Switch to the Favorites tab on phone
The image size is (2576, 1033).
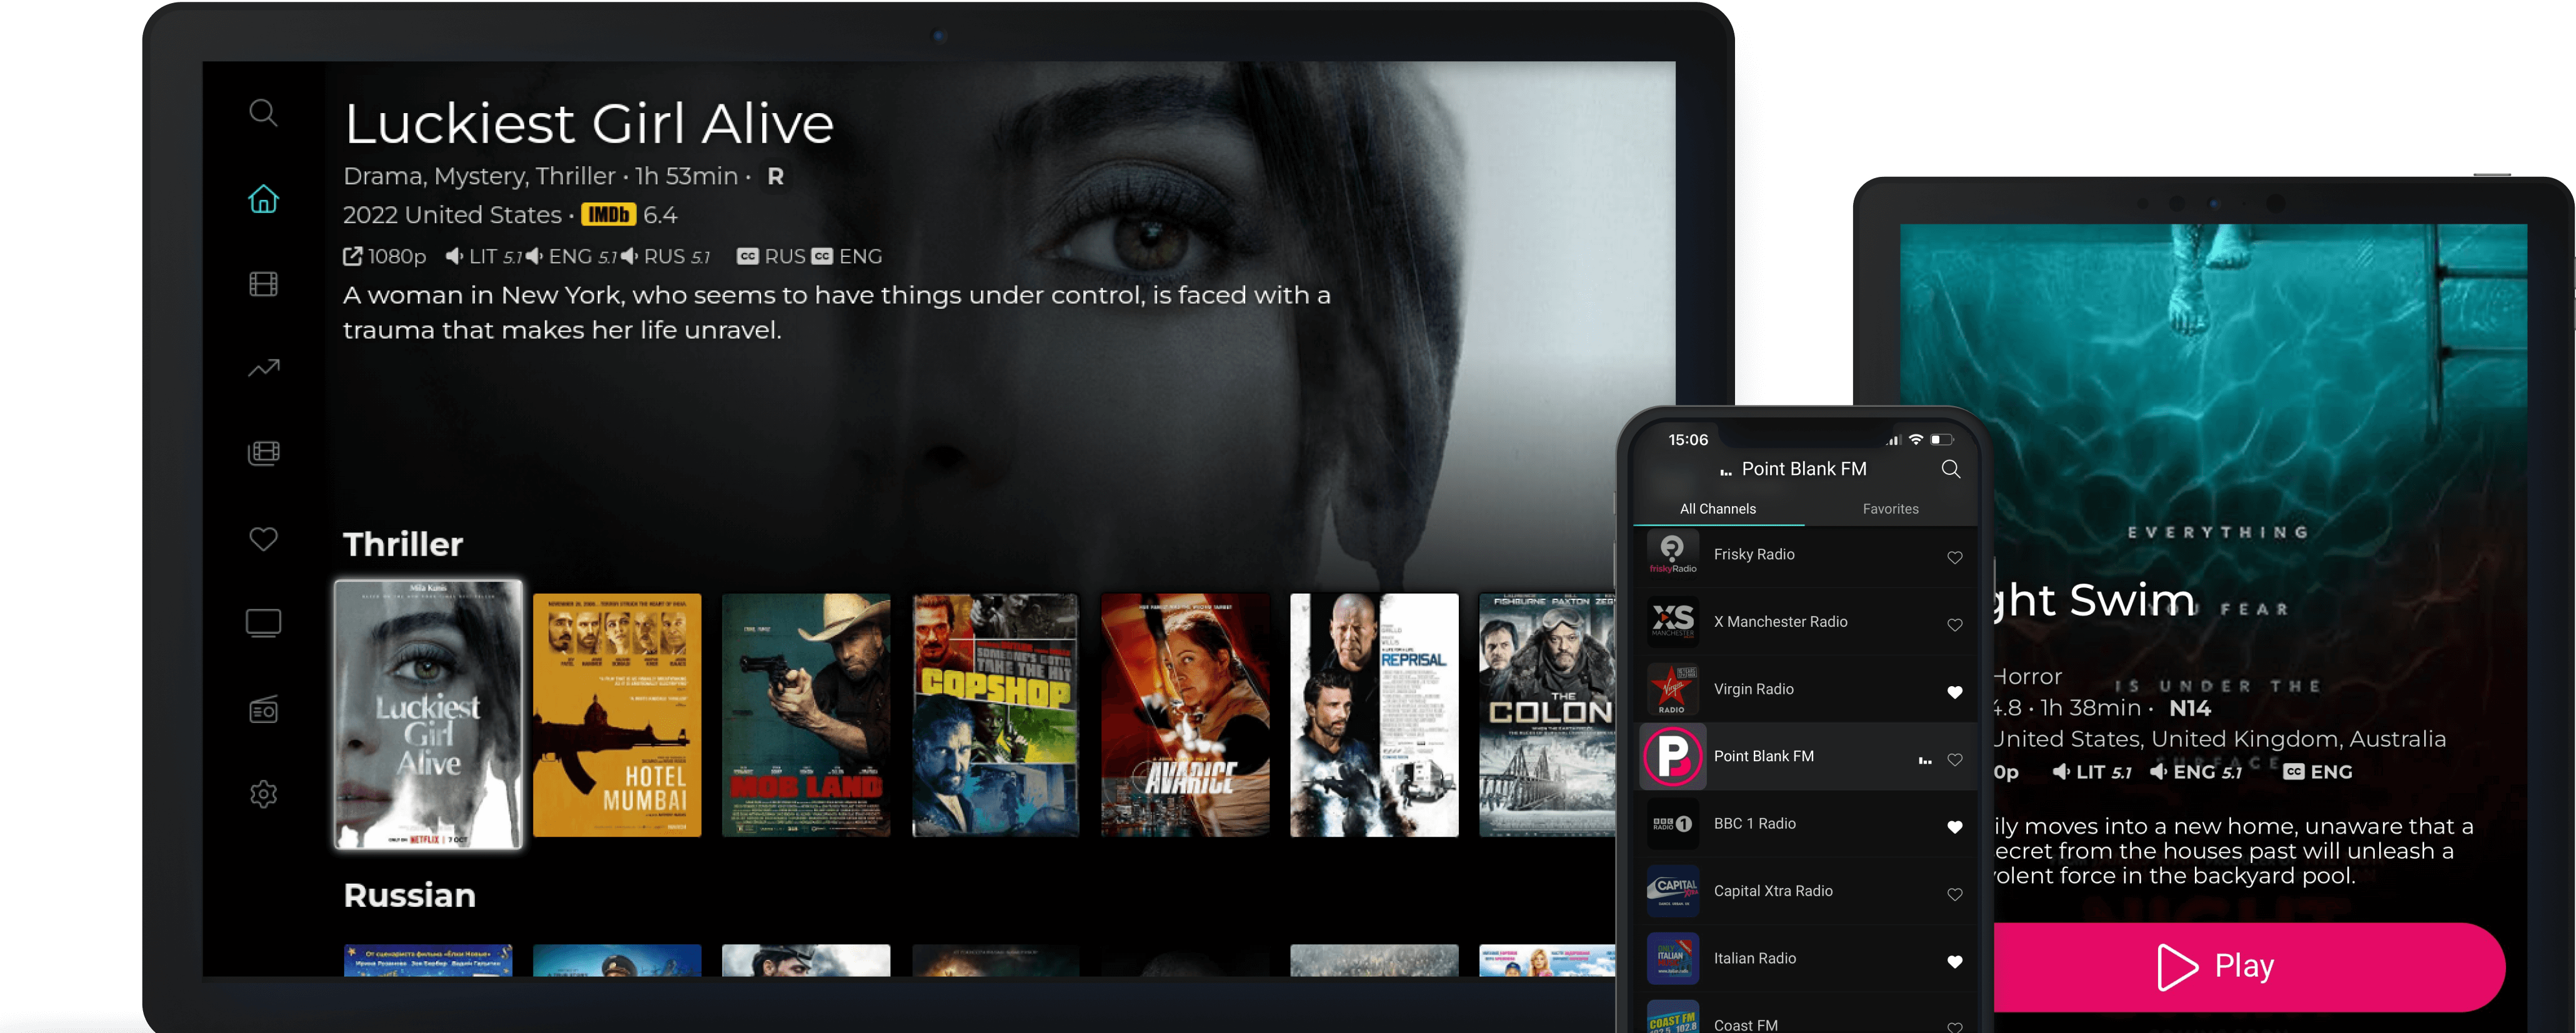coord(1890,509)
